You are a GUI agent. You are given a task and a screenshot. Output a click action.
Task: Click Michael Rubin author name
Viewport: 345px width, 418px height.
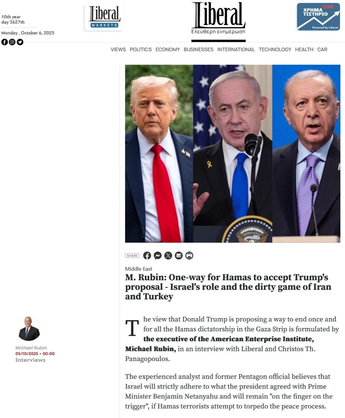31,348
